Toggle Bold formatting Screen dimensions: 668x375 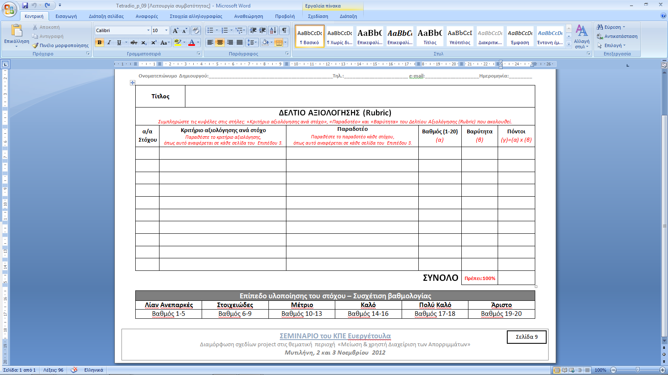(x=99, y=42)
